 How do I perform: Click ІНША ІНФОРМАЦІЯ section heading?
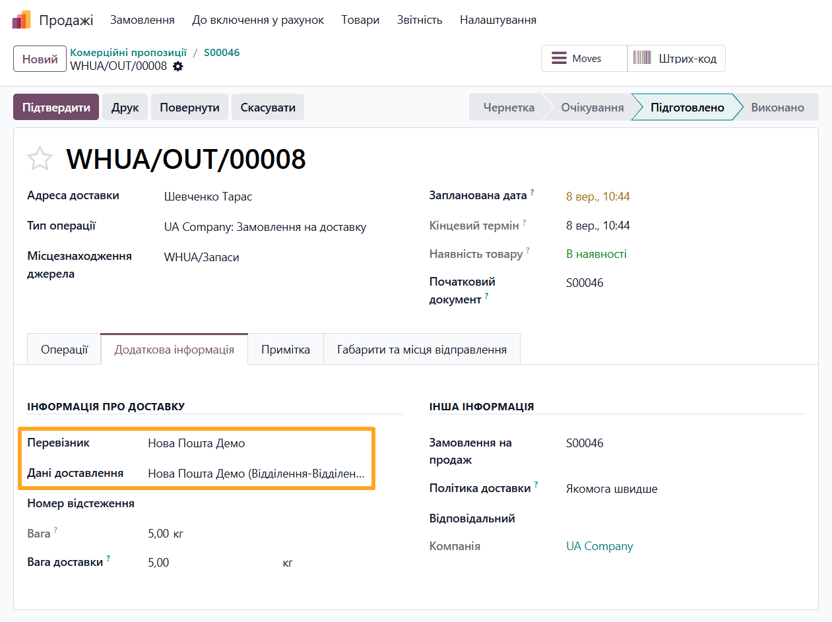pyautogui.click(x=482, y=406)
